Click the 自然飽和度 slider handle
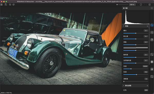The height and width of the screenshot is (94, 154). pyautogui.click(x=136, y=63)
